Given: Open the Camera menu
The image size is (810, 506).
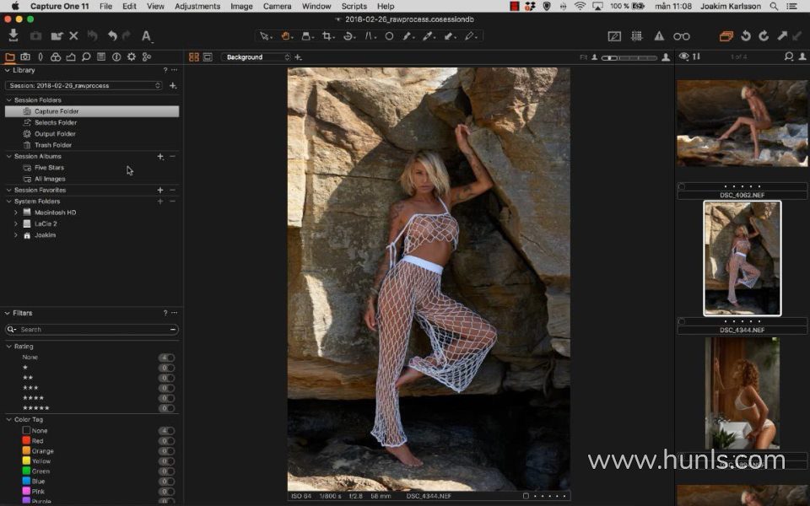Looking at the screenshot, I should [277, 6].
